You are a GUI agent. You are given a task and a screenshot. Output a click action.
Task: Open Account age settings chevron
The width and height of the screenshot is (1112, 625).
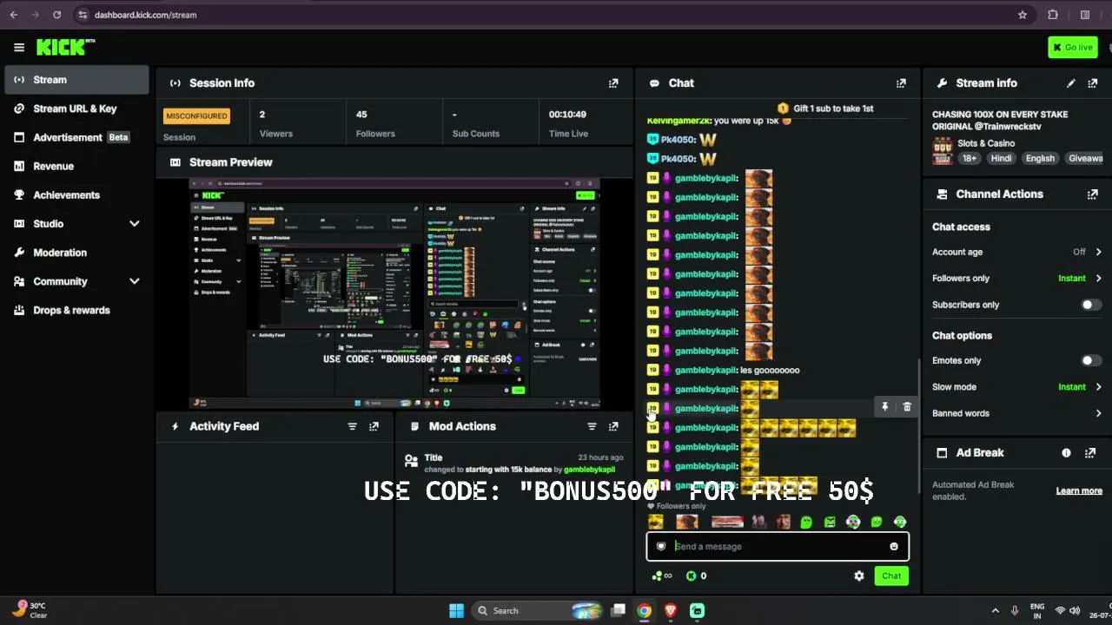1098,252
